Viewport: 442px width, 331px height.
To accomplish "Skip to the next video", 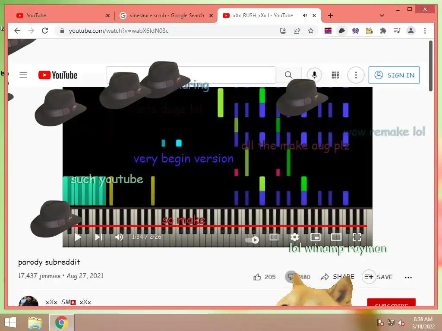I will [x=99, y=237].
